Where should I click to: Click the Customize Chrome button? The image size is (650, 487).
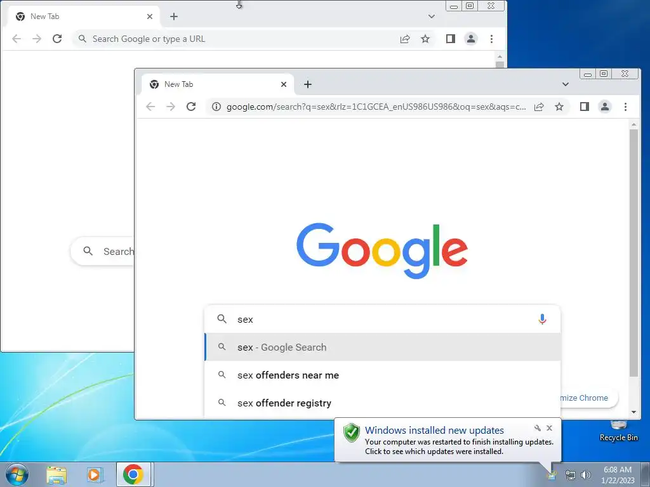click(x=588, y=398)
